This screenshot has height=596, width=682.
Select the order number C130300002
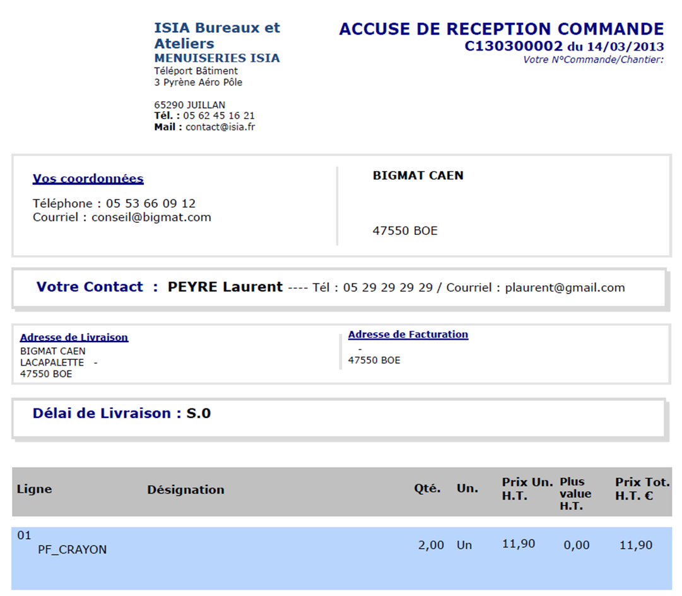pyautogui.click(x=513, y=46)
